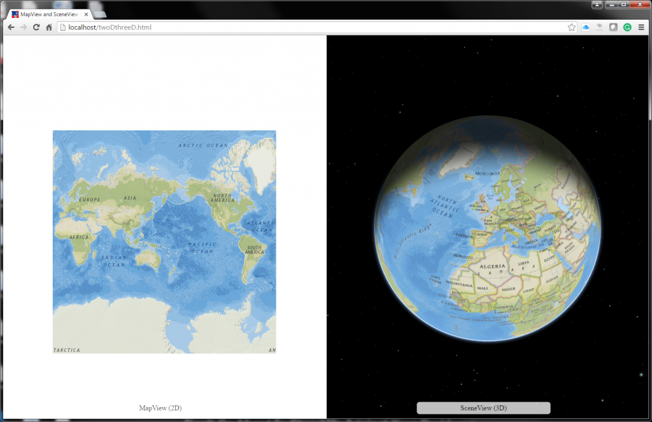Click the CHAD label on the globe
The width and height of the screenshot is (652, 422).
528,290
